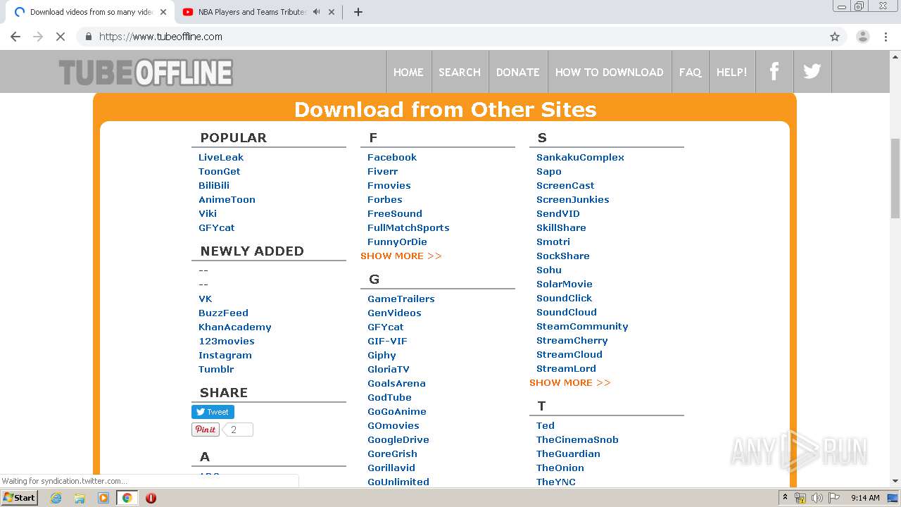Open the SoundCloud link
The width and height of the screenshot is (901, 507).
(x=567, y=312)
